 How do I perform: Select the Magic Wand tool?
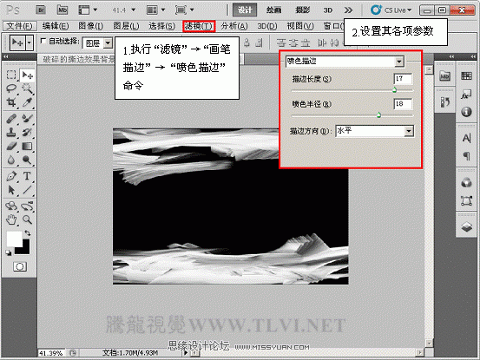coord(27,88)
